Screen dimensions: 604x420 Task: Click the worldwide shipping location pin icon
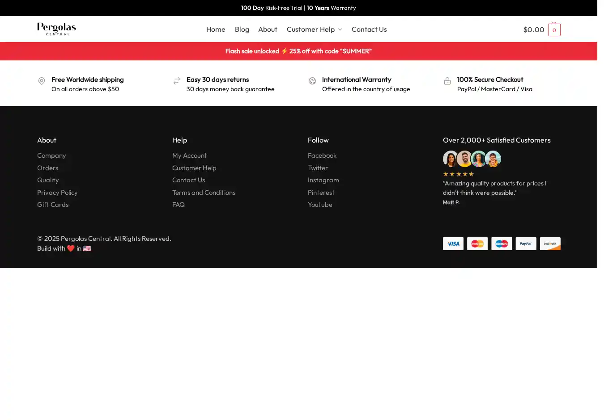42,81
